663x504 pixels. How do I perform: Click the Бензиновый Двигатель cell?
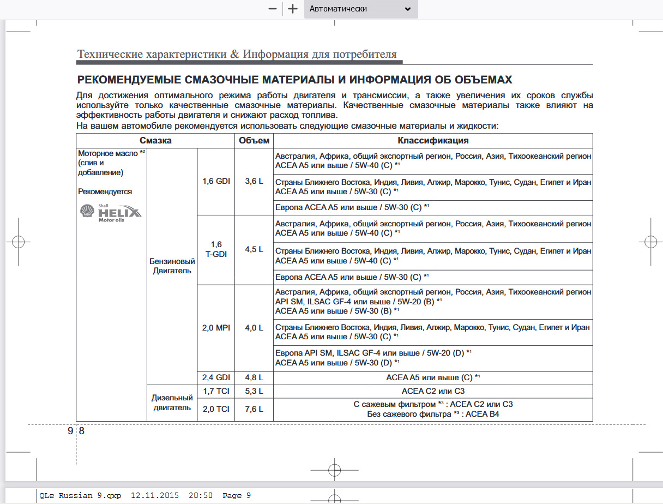[x=172, y=266]
